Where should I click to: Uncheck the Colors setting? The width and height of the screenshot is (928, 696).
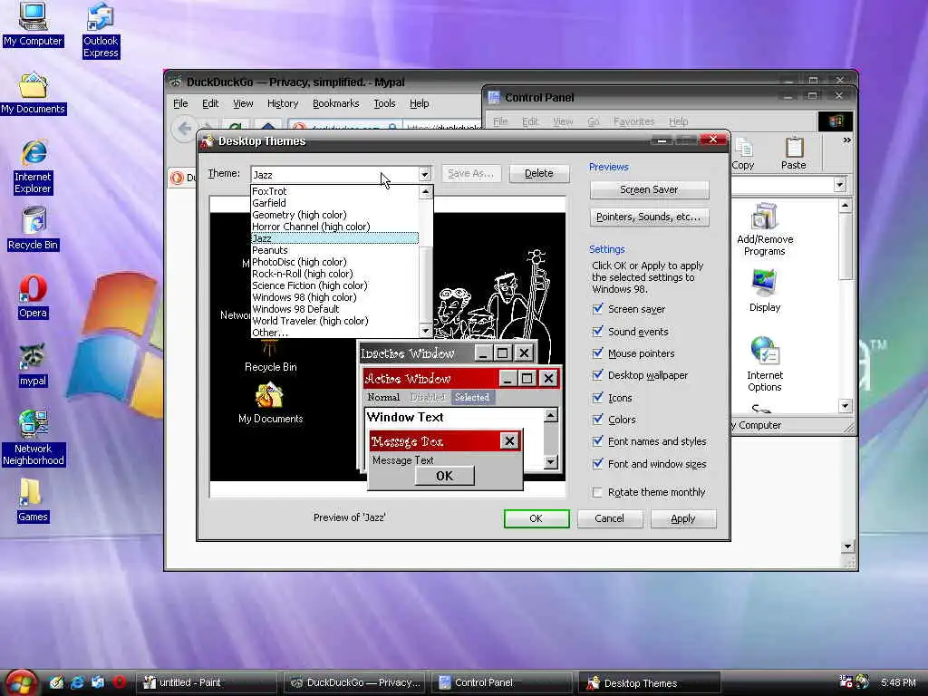(598, 420)
